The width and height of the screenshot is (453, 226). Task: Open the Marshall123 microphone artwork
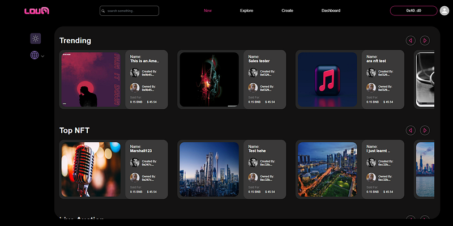(91, 169)
